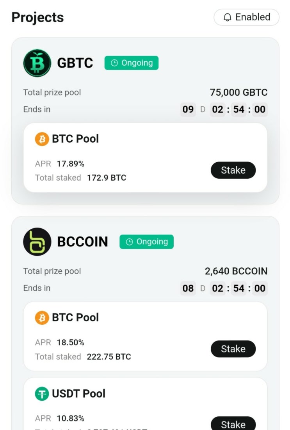Click the 222.75 BTC total staked value
Image resolution: width=290 pixels, height=430 pixels.
(x=109, y=357)
